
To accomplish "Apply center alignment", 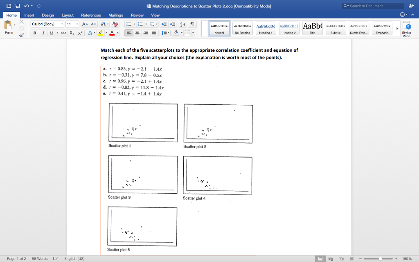I will pyautogui.click(x=137, y=33).
